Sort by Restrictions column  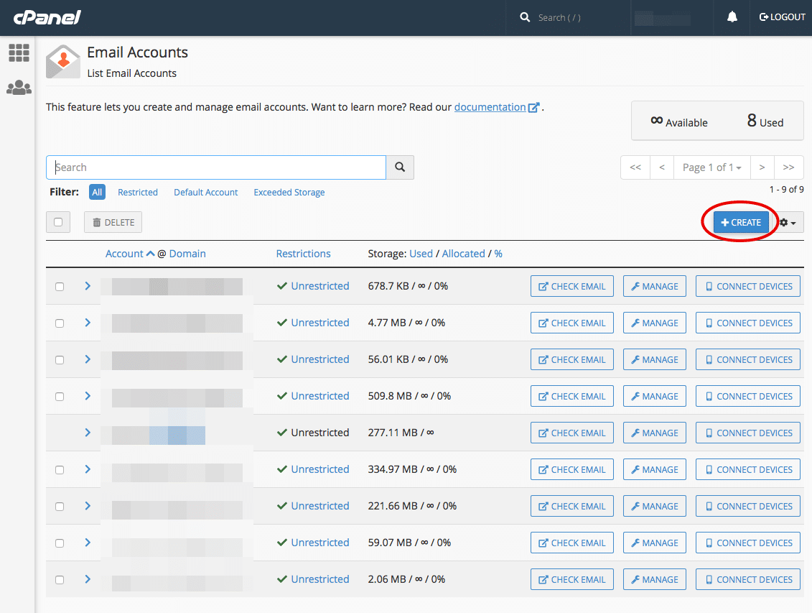(x=303, y=254)
